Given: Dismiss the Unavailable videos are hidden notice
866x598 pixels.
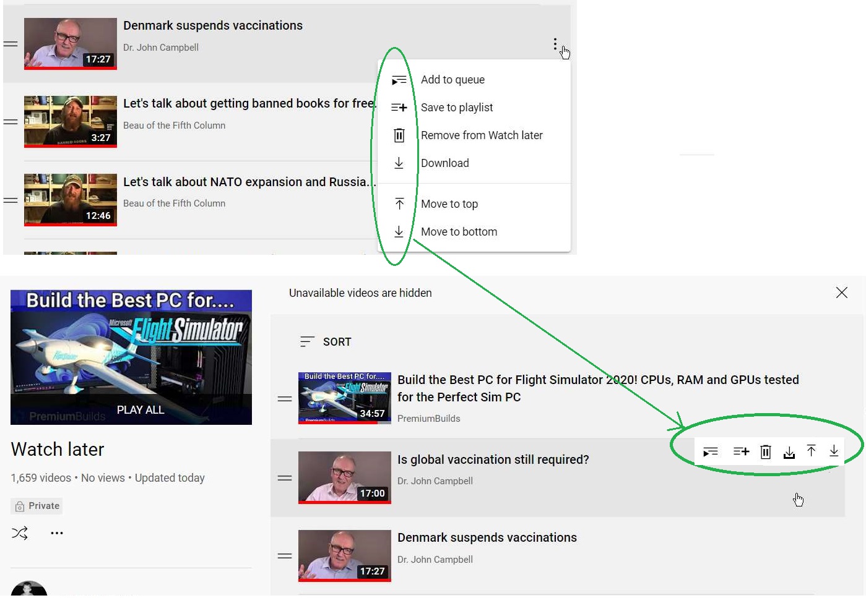Looking at the screenshot, I should 841,293.
